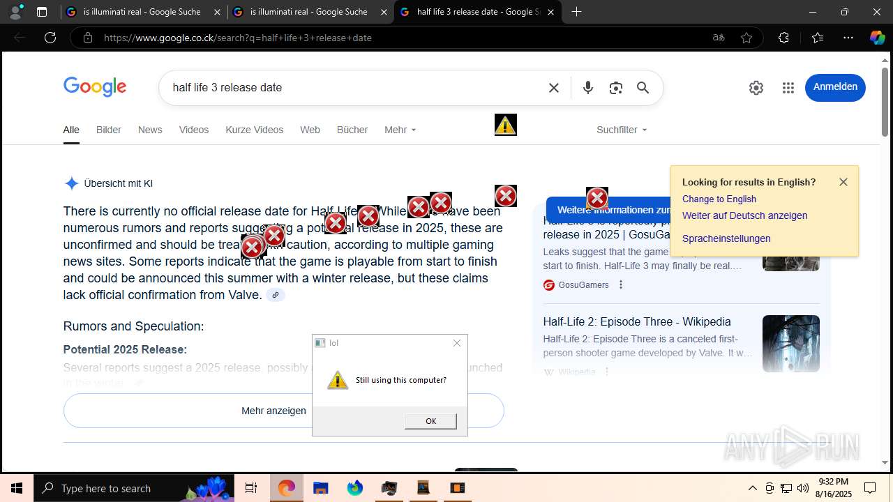Open Spracheinstellungen link
Screen dimensions: 893x502
[x=726, y=238]
